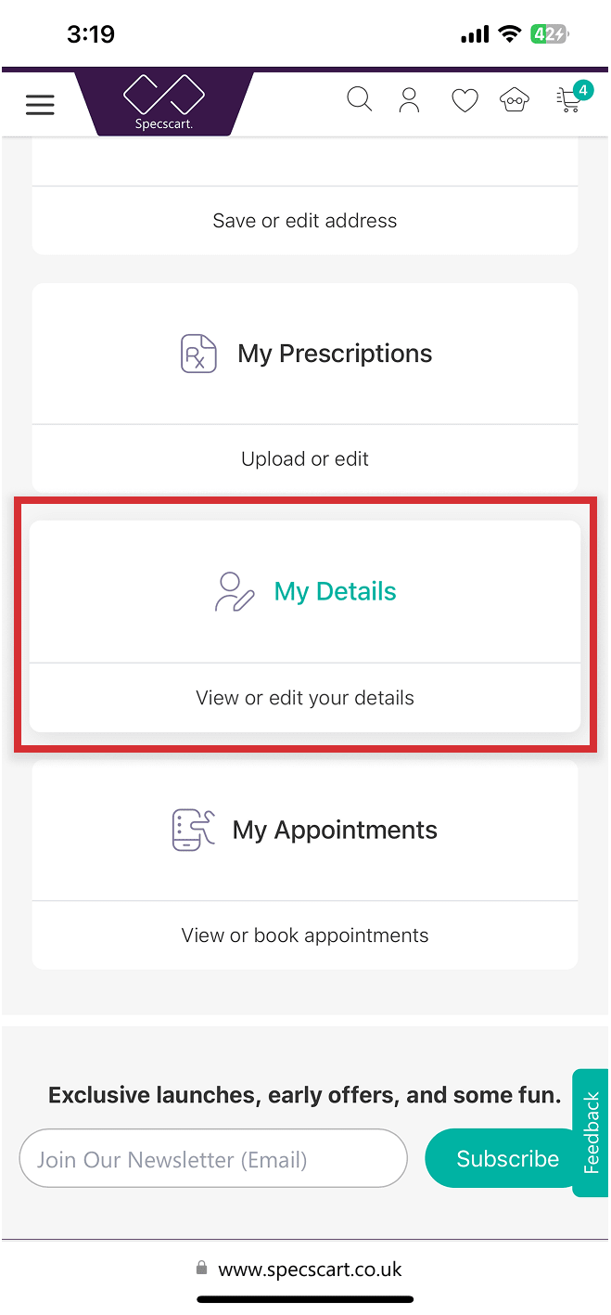Viewport: 611px width, 1315px height.
Task: Open View or edit your details
Action: [x=304, y=697]
